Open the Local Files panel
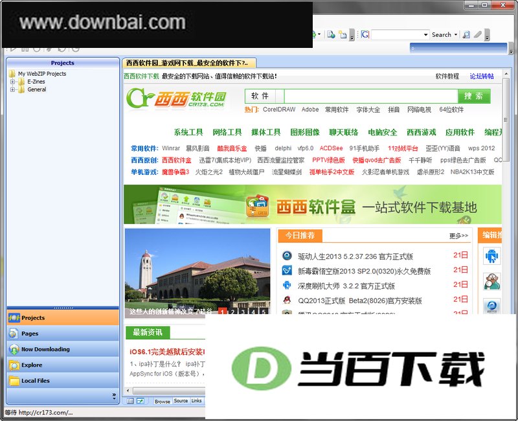Viewport: 518px width, 421px height. (63, 381)
